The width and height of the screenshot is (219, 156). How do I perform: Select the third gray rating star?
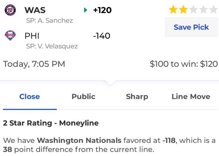click(193, 9)
